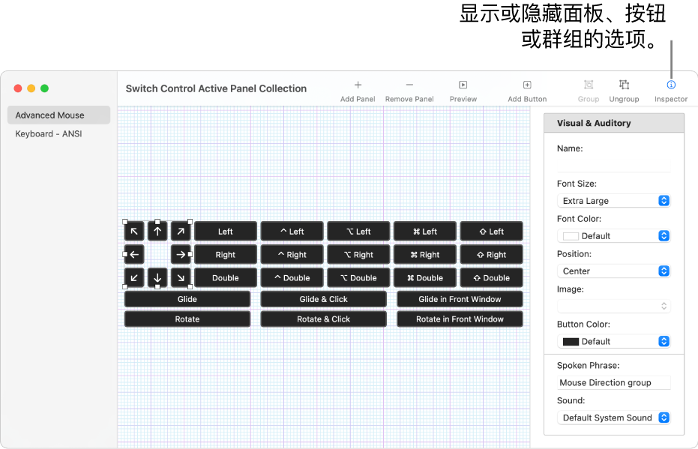Select the Control Left button

292,232
